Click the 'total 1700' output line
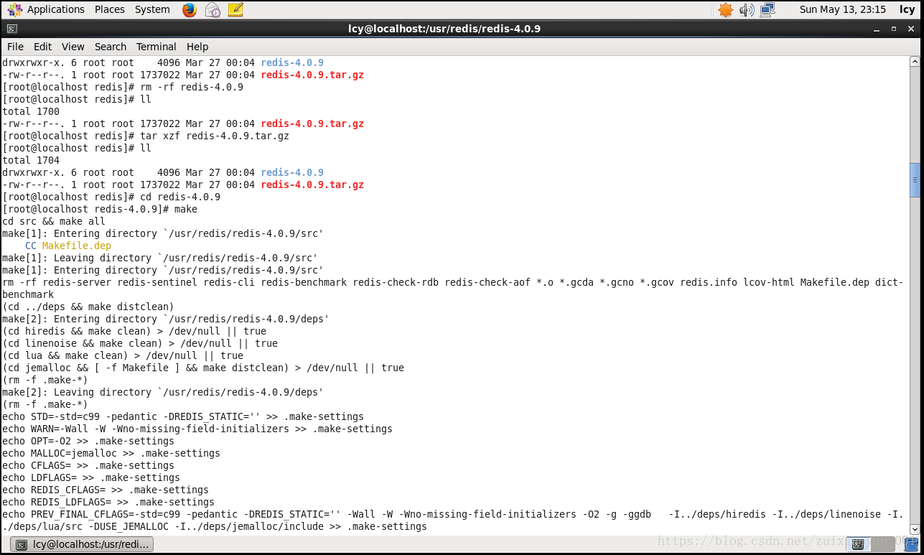Screen dimensions: 924x555 (31, 111)
